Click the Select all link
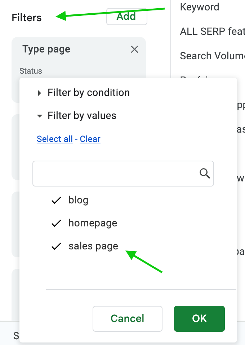The width and height of the screenshot is (245, 345). click(55, 139)
